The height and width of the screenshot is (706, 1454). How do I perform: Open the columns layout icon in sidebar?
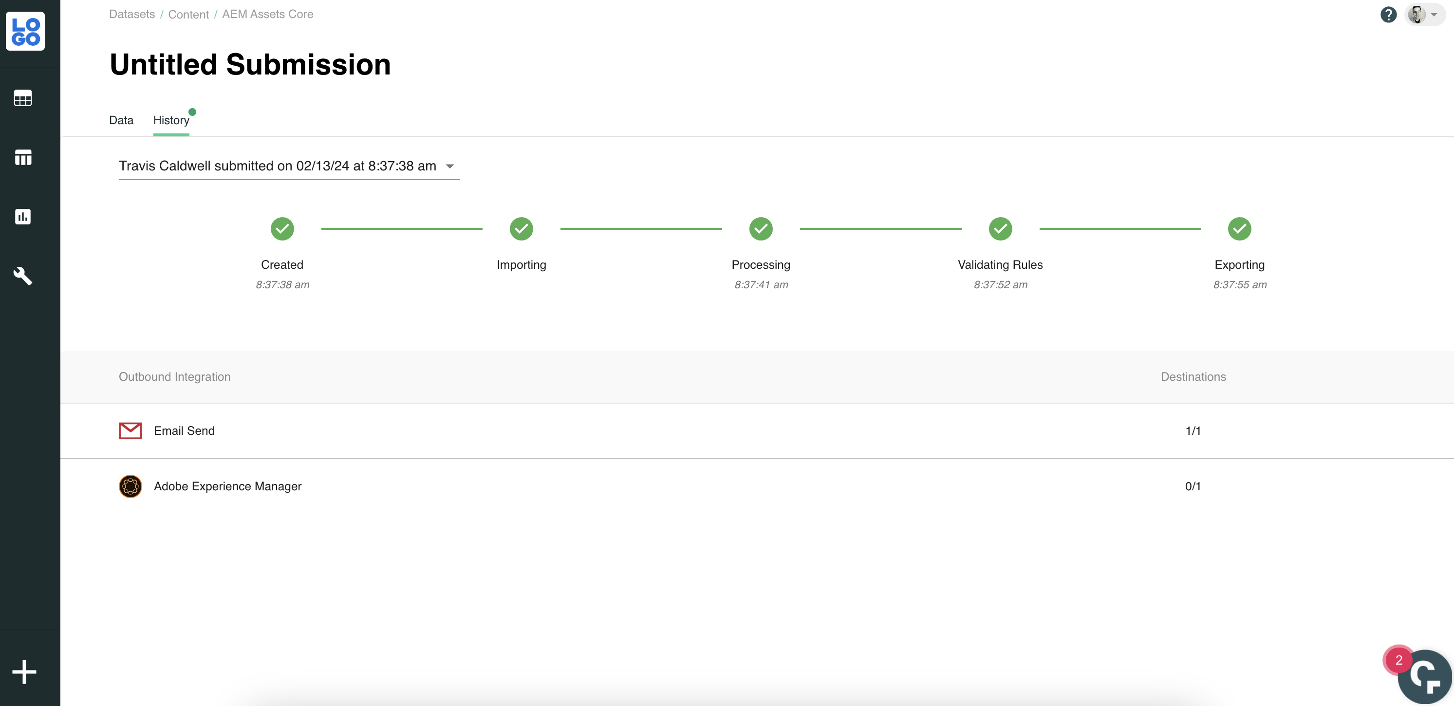[23, 157]
